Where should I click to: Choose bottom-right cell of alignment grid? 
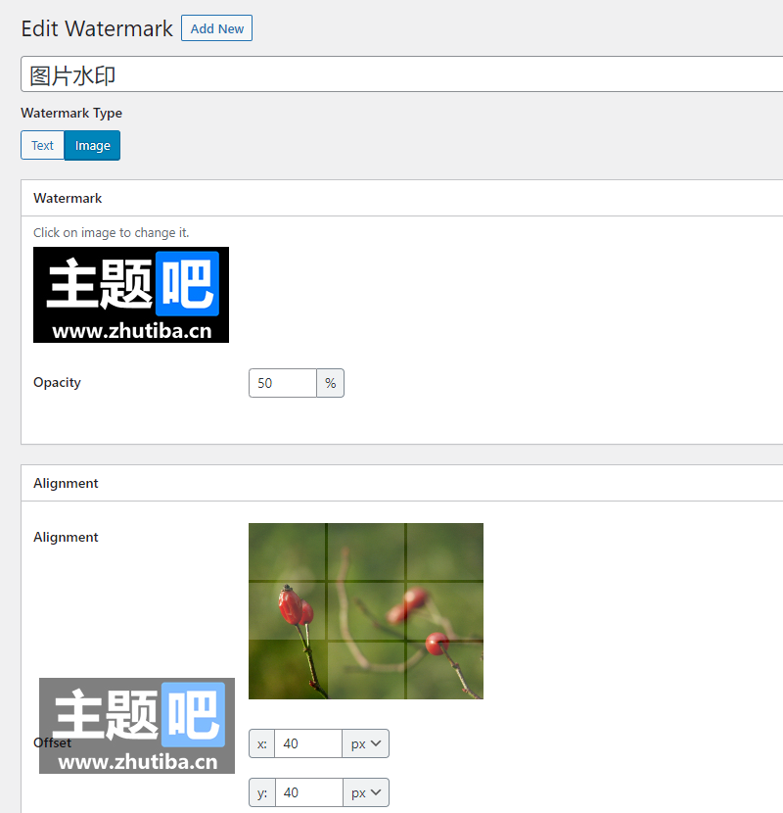[x=444, y=670]
